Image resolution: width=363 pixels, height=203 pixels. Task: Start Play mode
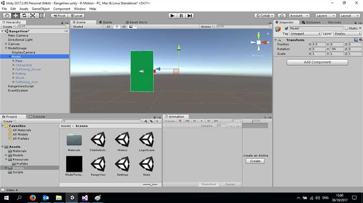point(172,16)
